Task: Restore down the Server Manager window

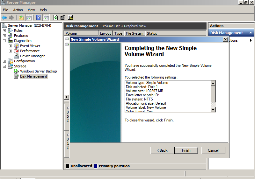Action: tap(246, 3)
